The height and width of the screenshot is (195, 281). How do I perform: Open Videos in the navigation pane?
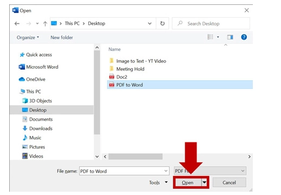32,156
